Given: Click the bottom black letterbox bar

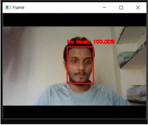Looking at the screenshot, I should tap(75, 112).
